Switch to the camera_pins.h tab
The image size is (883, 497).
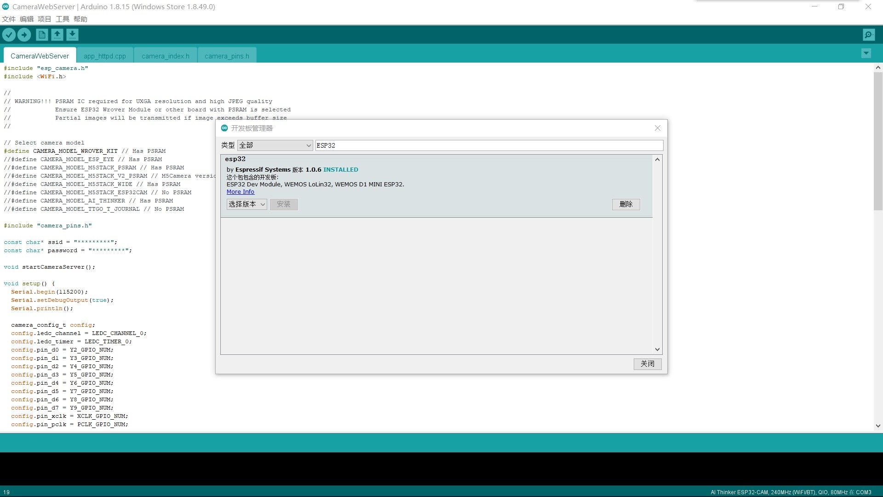[x=227, y=56]
